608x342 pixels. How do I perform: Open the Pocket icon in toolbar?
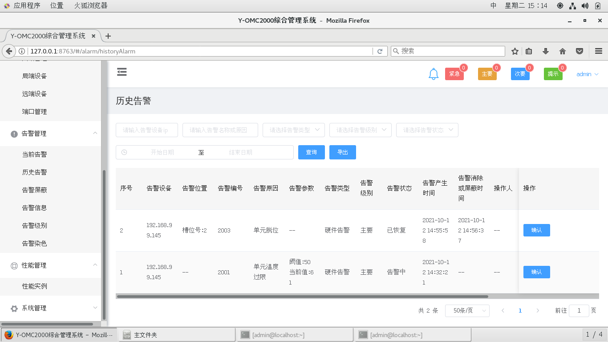tap(580, 51)
